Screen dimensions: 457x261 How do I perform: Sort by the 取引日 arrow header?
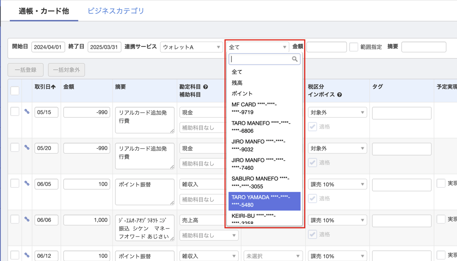[x=45, y=87]
